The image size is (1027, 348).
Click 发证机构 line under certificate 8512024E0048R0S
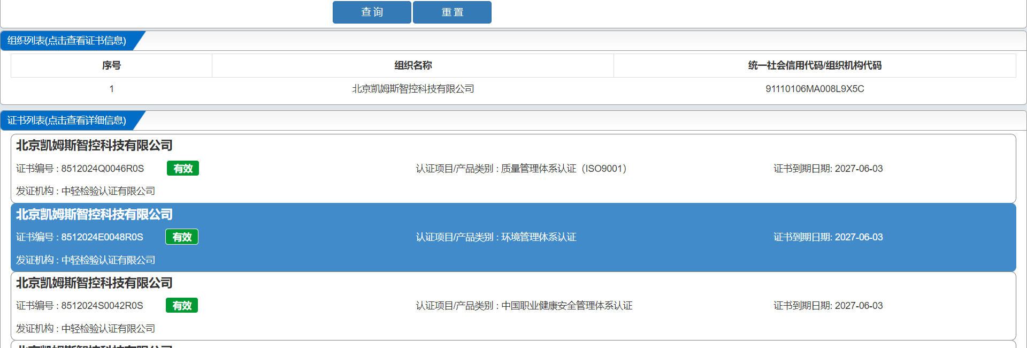click(x=86, y=260)
